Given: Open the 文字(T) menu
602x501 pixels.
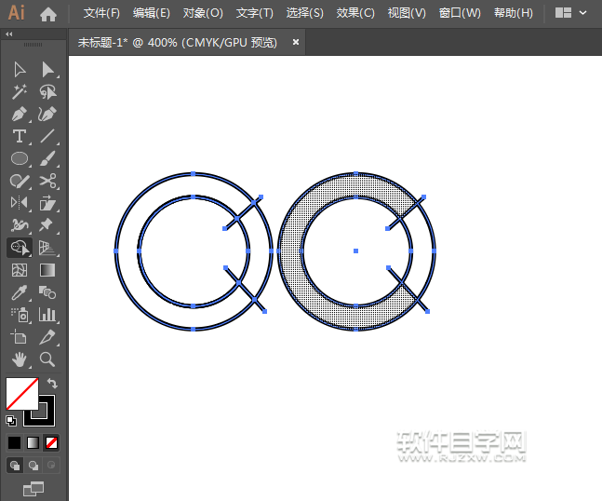Looking at the screenshot, I should click(x=255, y=13).
